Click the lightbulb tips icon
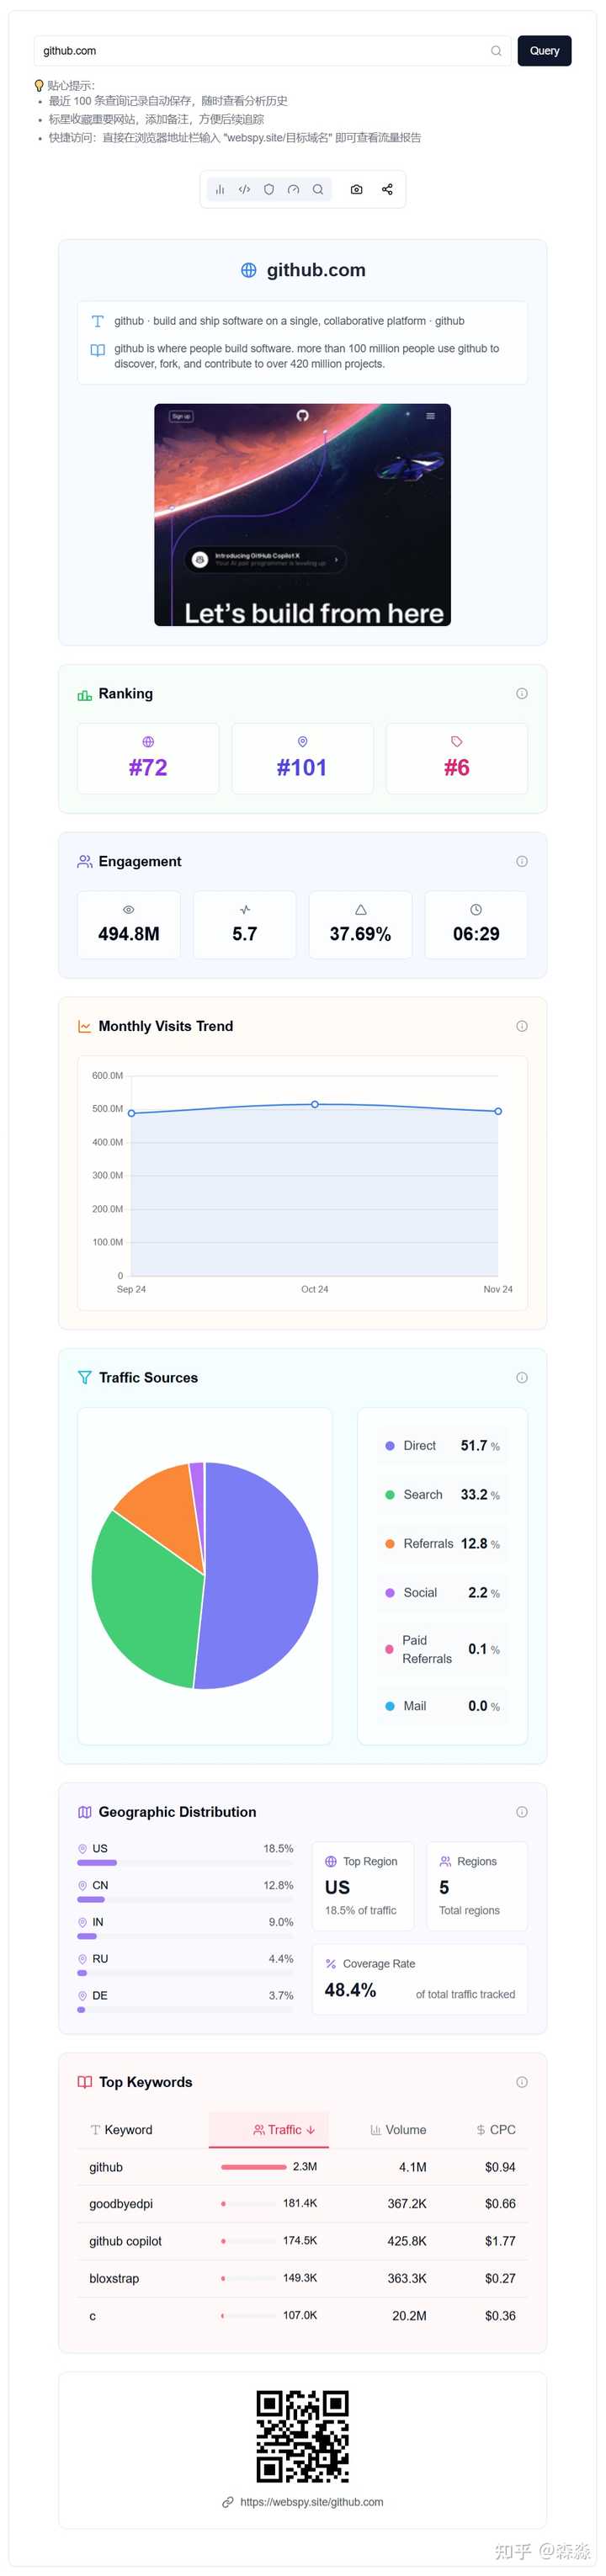This screenshot has width=606, height=2576. 39,86
